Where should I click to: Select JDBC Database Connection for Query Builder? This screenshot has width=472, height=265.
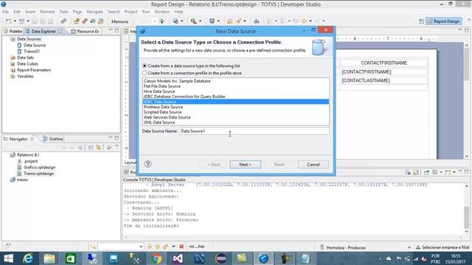pos(236,96)
